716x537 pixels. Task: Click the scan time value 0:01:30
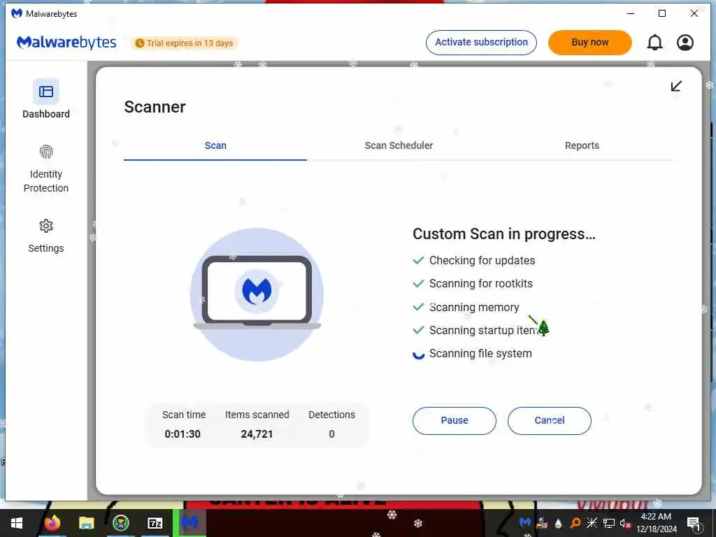[x=182, y=434]
